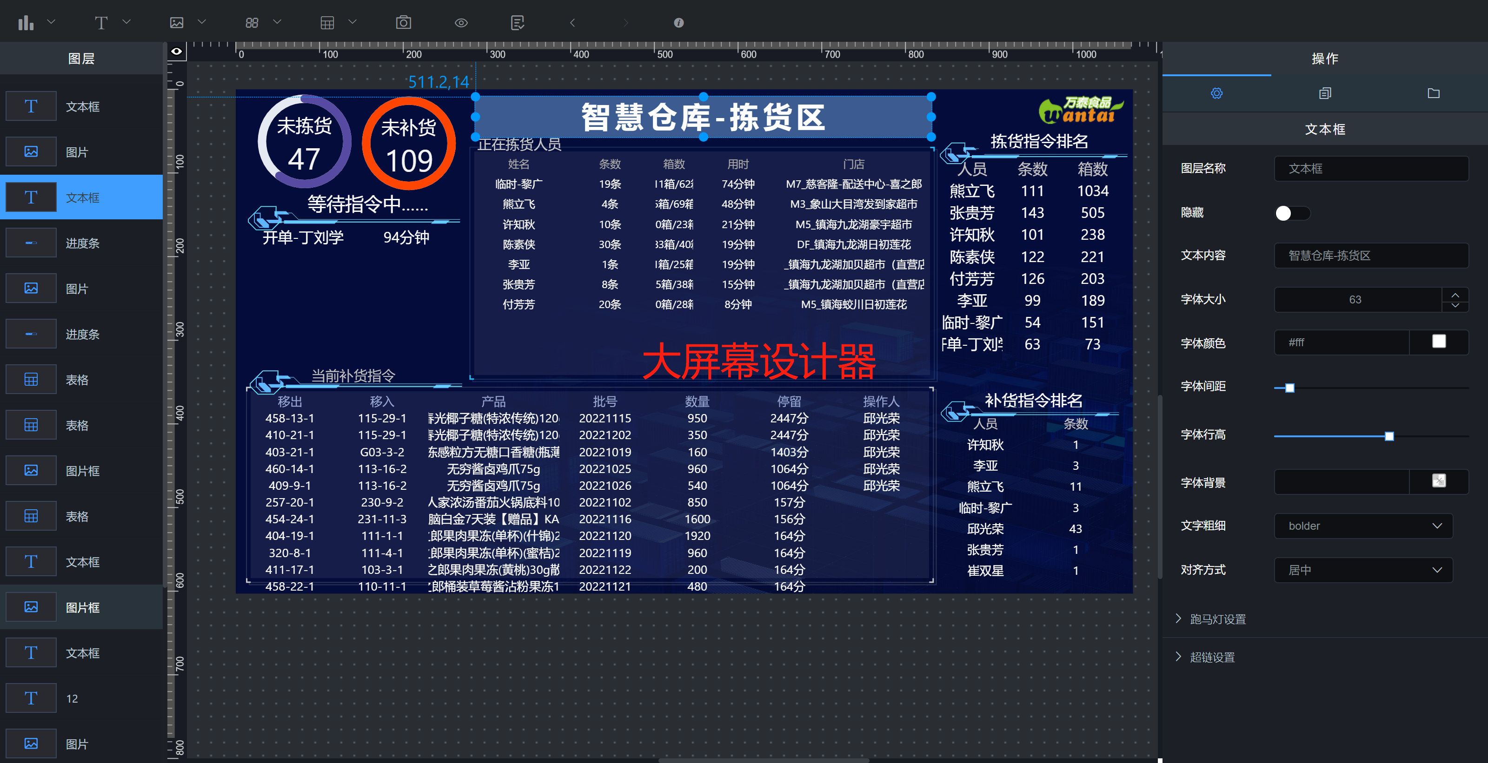The width and height of the screenshot is (1488, 763).
Task: Open the copy layers tab in 操作 panel
Action: 1325,93
